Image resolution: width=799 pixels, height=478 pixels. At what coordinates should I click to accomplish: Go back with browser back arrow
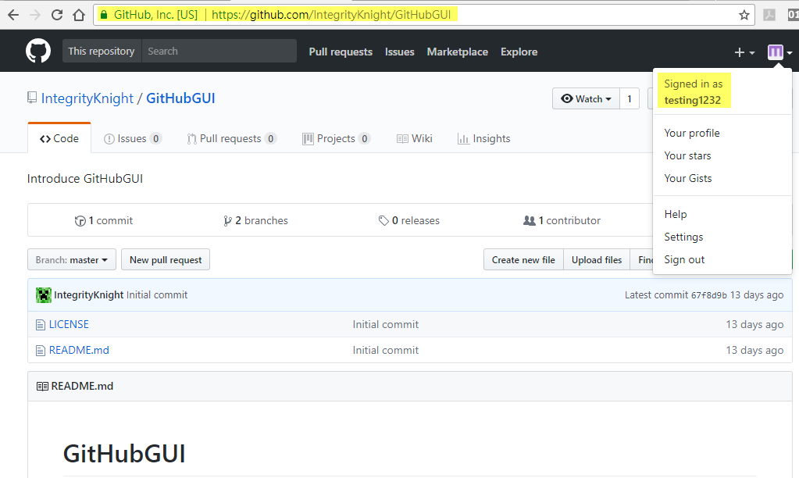(x=13, y=15)
